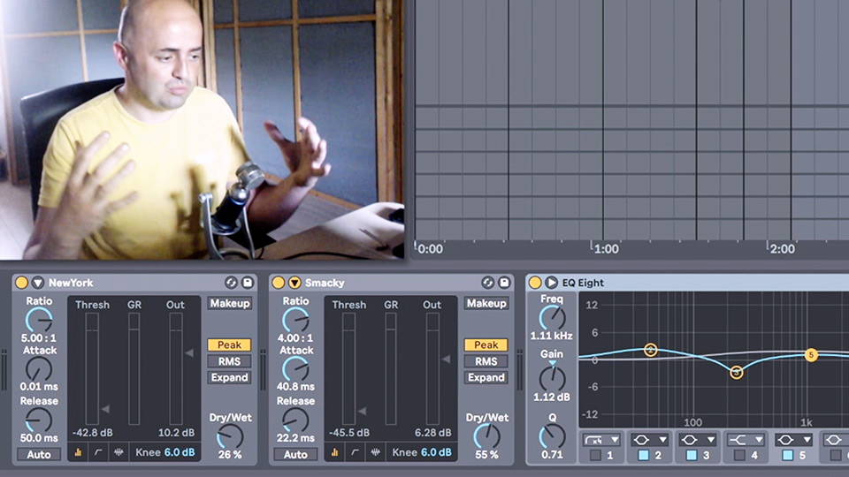Click Smacky output value 6.28 dB
Image resolution: width=849 pixels, height=477 pixels.
click(x=433, y=433)
